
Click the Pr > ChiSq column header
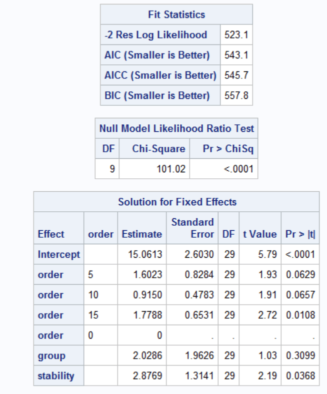pyautogui.click(x=228, y=149)
